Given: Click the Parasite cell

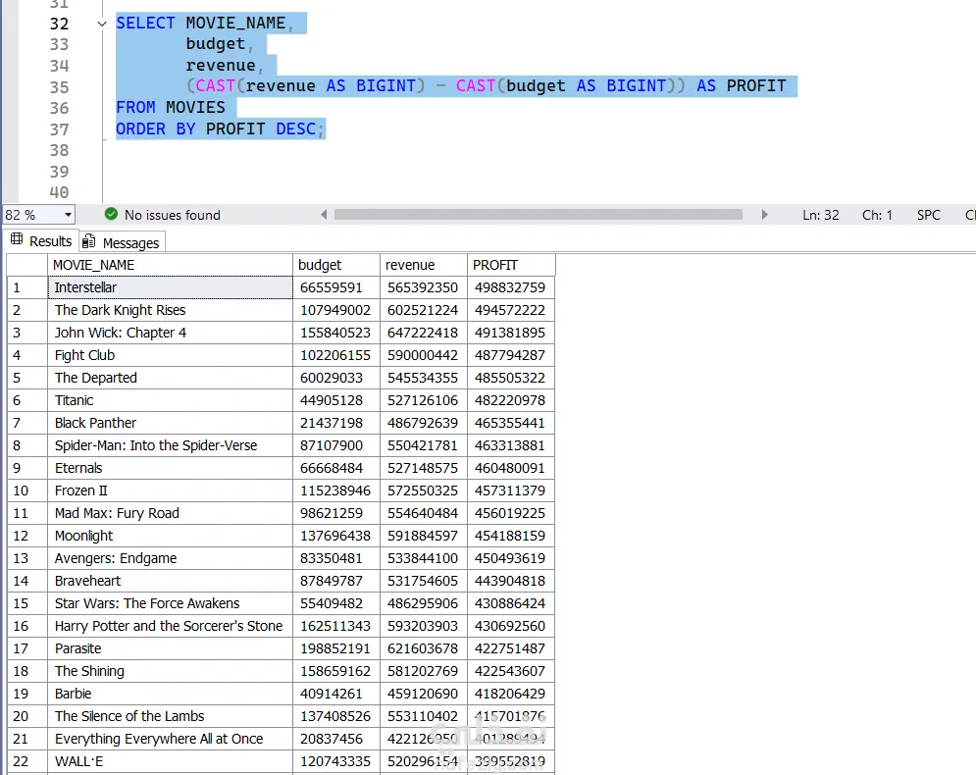Looking at the screenshot, I should (x=170, y=648).
